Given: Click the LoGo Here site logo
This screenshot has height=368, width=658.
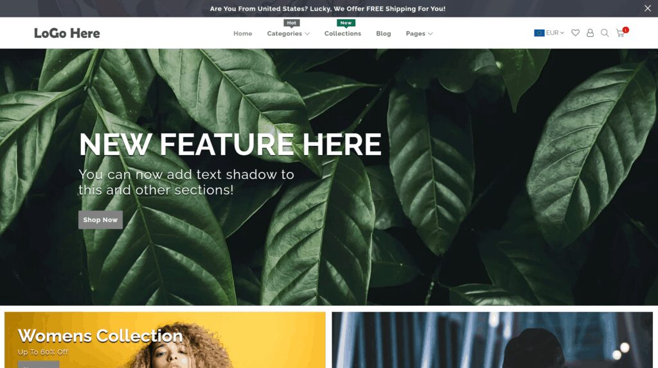Looking at the screenshot, I should pos(67,33).
